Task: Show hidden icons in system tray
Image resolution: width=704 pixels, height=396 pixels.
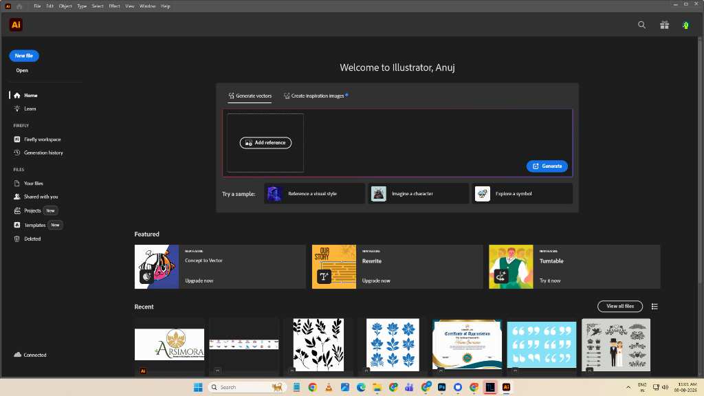Action: tap(628, 387)
